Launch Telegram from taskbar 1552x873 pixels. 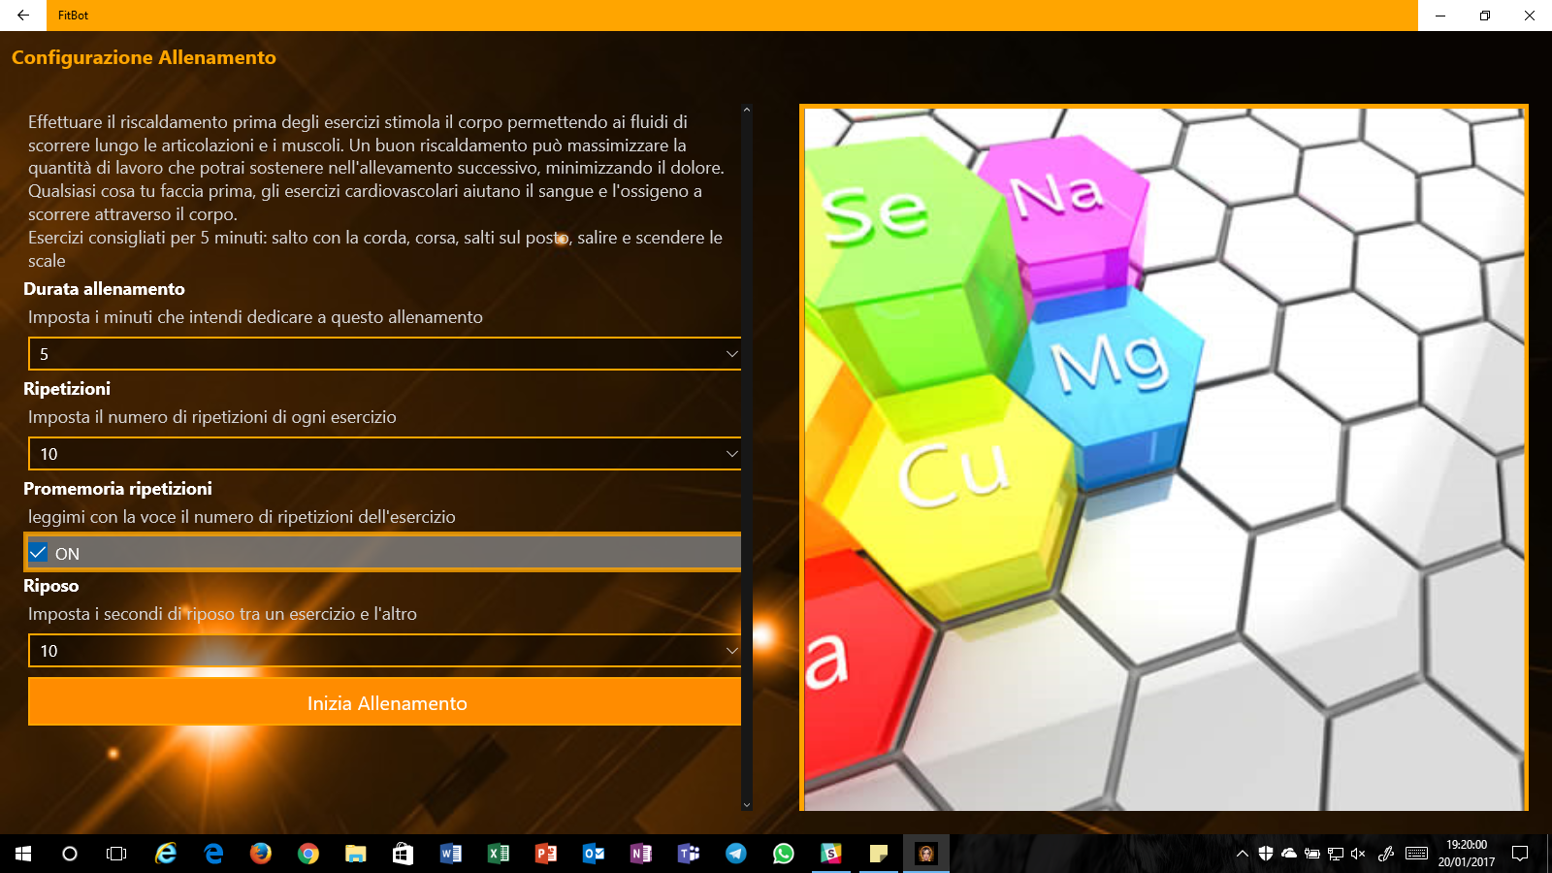pyautogui.click(x=736, y=854)
